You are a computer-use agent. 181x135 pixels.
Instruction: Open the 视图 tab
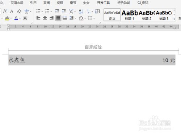[x=60, y=3]
